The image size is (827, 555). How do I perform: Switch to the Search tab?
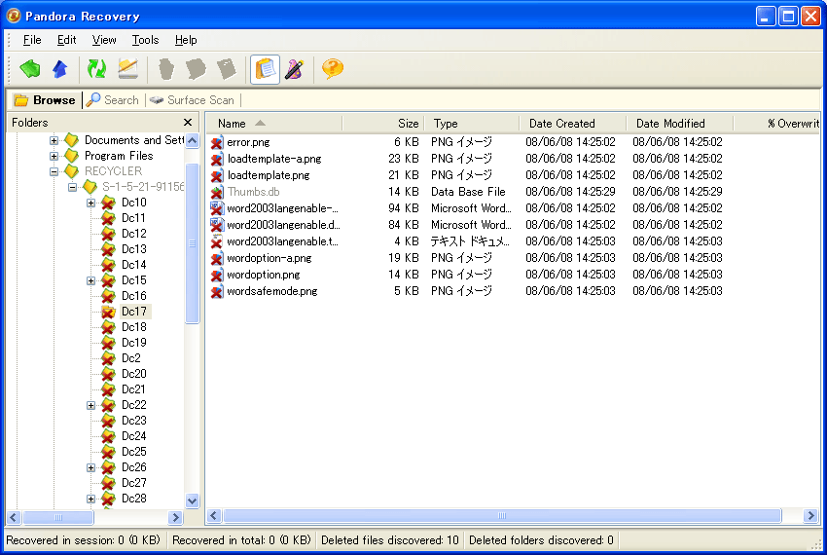(112, 100)
